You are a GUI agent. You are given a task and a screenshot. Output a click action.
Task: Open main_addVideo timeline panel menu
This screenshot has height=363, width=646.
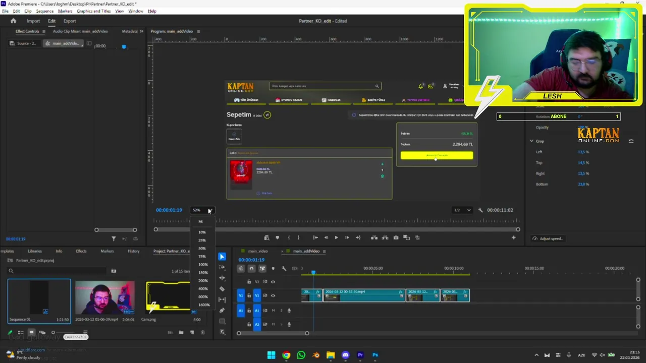(x=324, y=251)
